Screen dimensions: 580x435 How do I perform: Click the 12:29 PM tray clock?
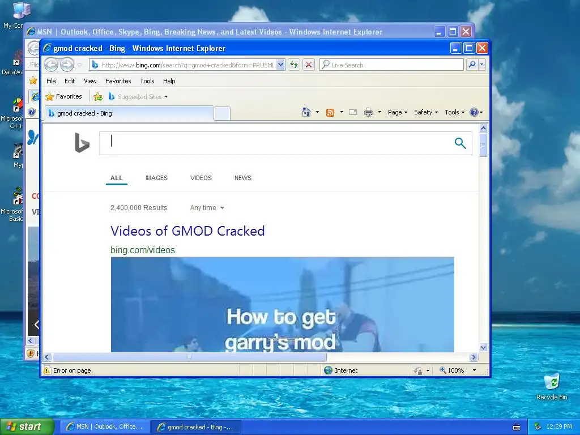coord(559,427)
